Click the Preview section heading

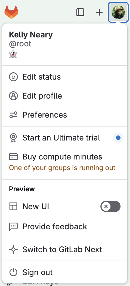click(x=22, y=189)
